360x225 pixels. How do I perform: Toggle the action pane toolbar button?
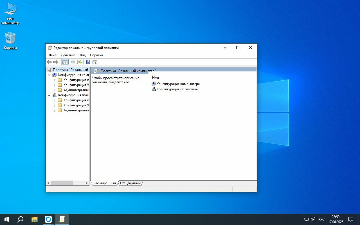point(95,62)
